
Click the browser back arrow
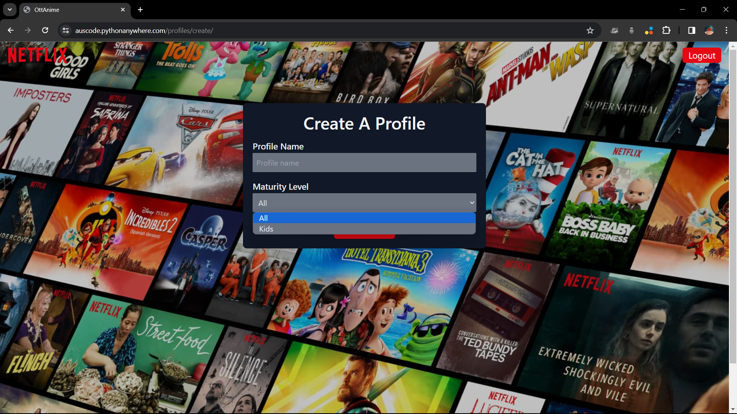[x=10, y=30]
